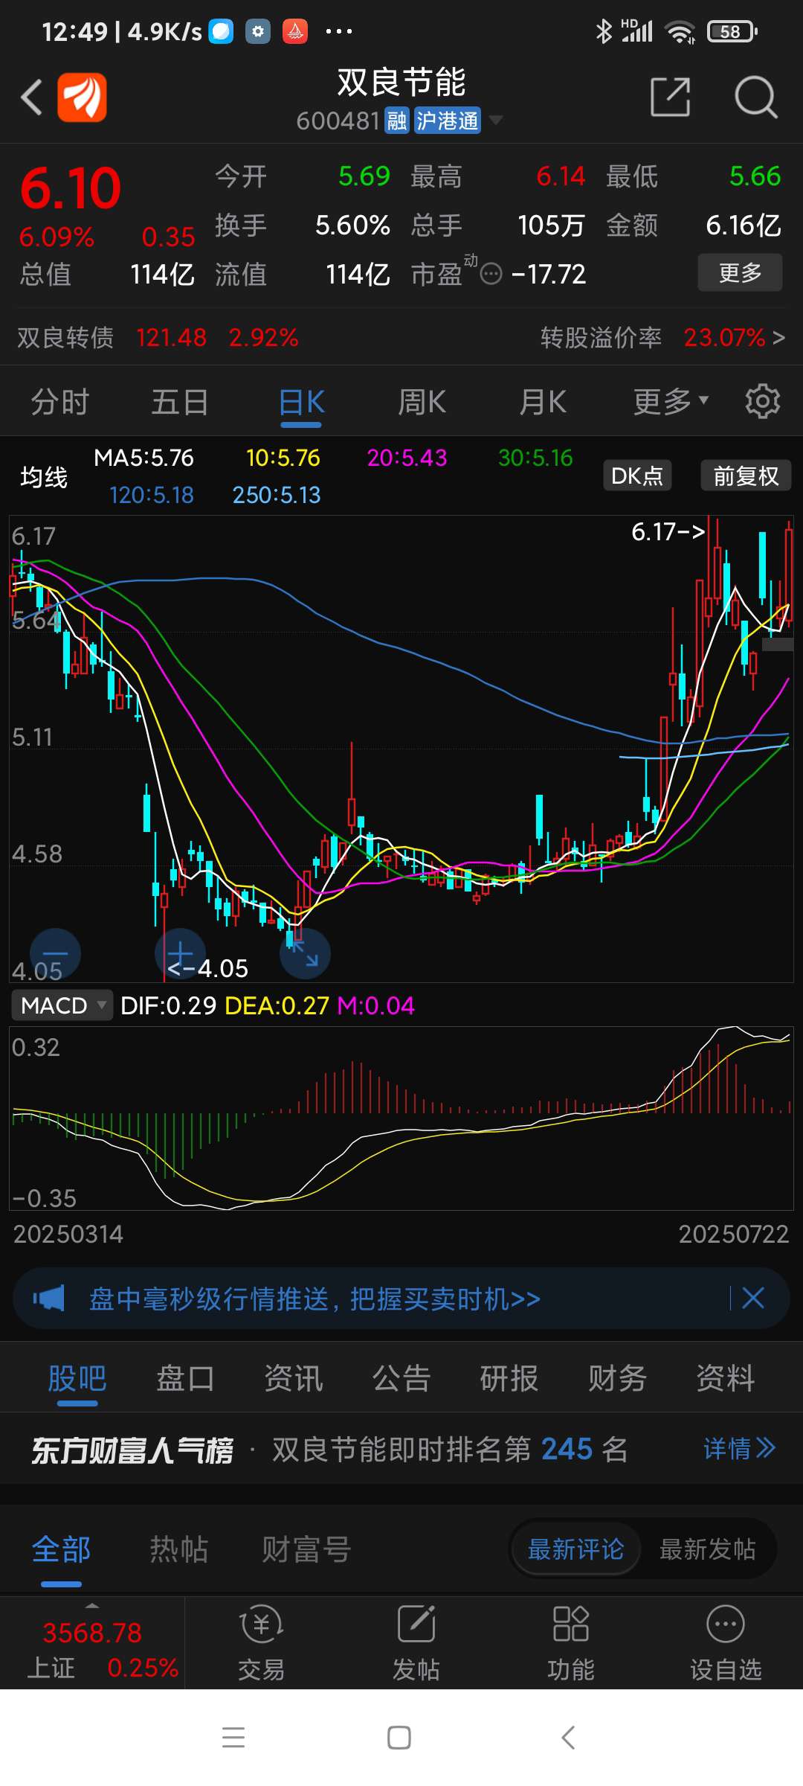Tap current price 6.10
Screen dimensions: 803x1786
(x=71, y=188)
